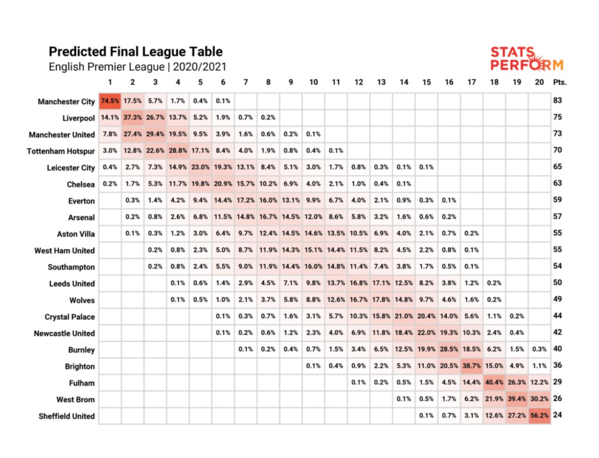
Task: Select Tottenham Hotspur's 28.8% cell
Action: point(177,151)
